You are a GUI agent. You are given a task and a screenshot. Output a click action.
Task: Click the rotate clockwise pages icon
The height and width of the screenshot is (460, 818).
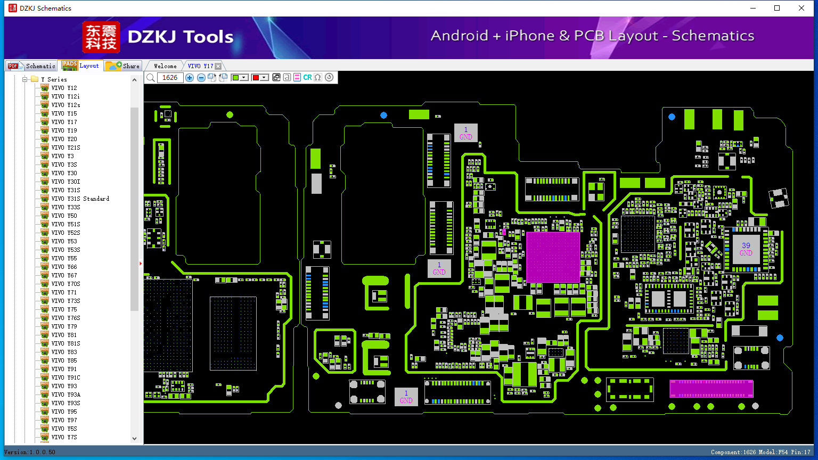(212, 78)
